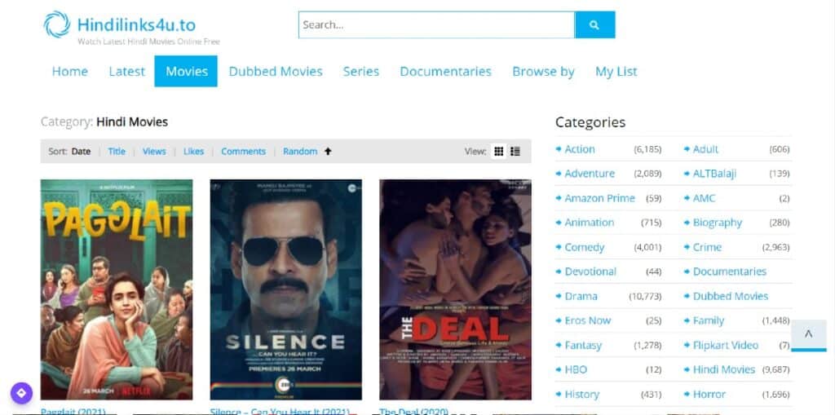Sort movies by Likes
Image resolution: width=835 pixels, height=415 pixels.
[194, 152]
